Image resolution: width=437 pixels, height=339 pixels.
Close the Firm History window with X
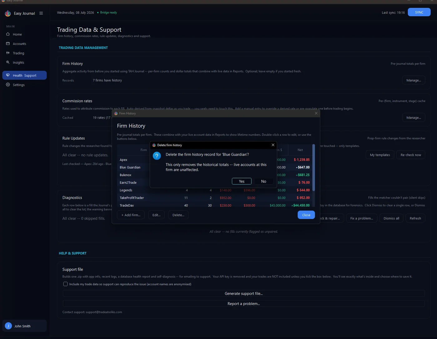(x=316, y=113)
